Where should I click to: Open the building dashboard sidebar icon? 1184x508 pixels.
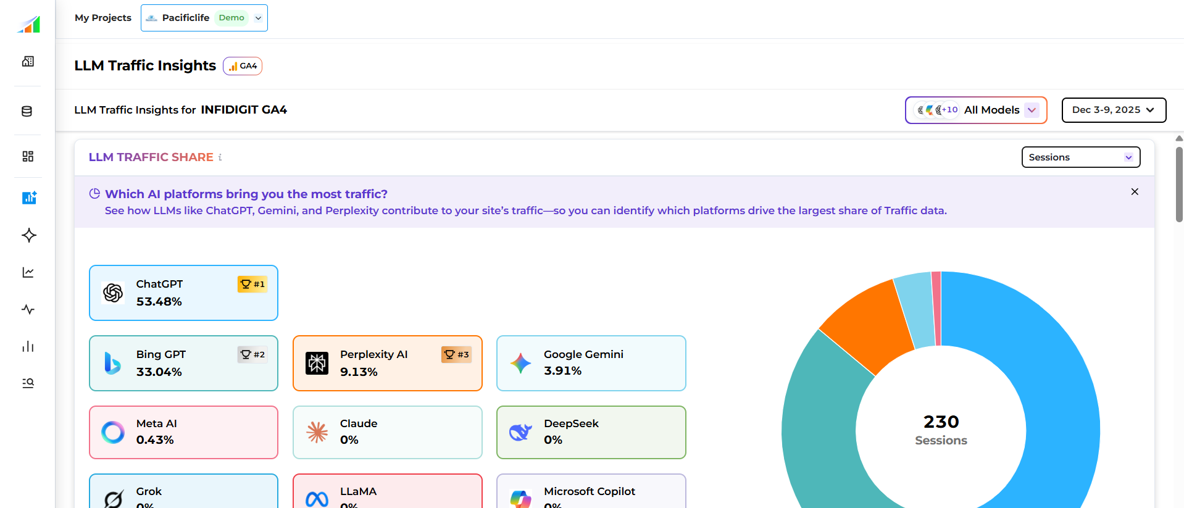(28, 61)
